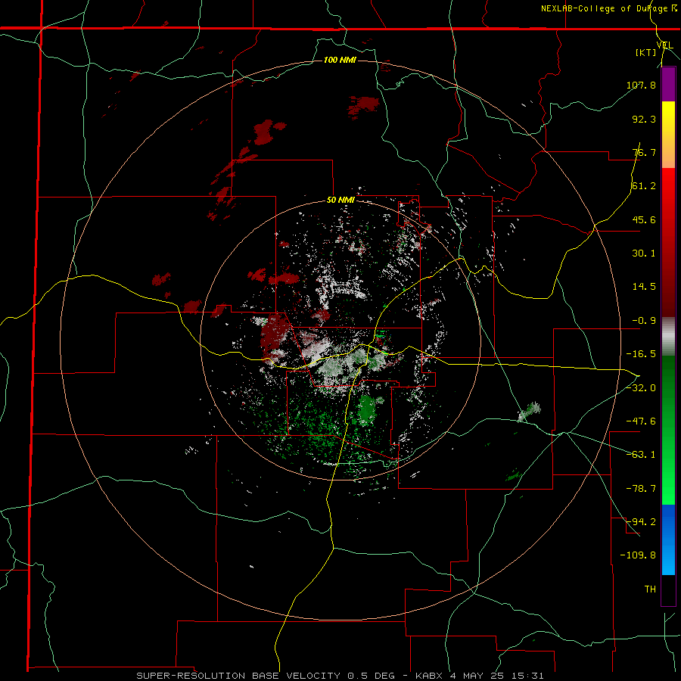Click the 30.1 velocity scale value

pyautogui.click(x=644, y=253)
